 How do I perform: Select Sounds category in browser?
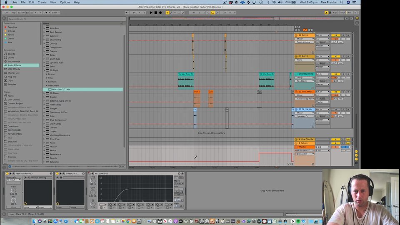(11, 54)
